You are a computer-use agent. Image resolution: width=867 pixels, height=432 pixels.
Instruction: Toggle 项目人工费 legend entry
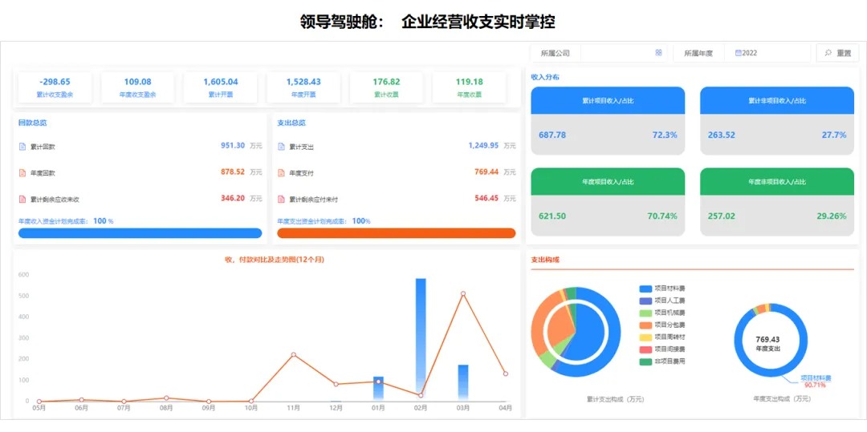tap(662, 301)
